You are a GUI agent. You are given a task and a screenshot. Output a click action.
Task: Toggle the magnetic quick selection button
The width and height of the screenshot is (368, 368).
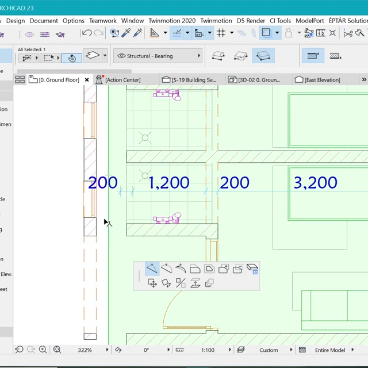point(71,58)
